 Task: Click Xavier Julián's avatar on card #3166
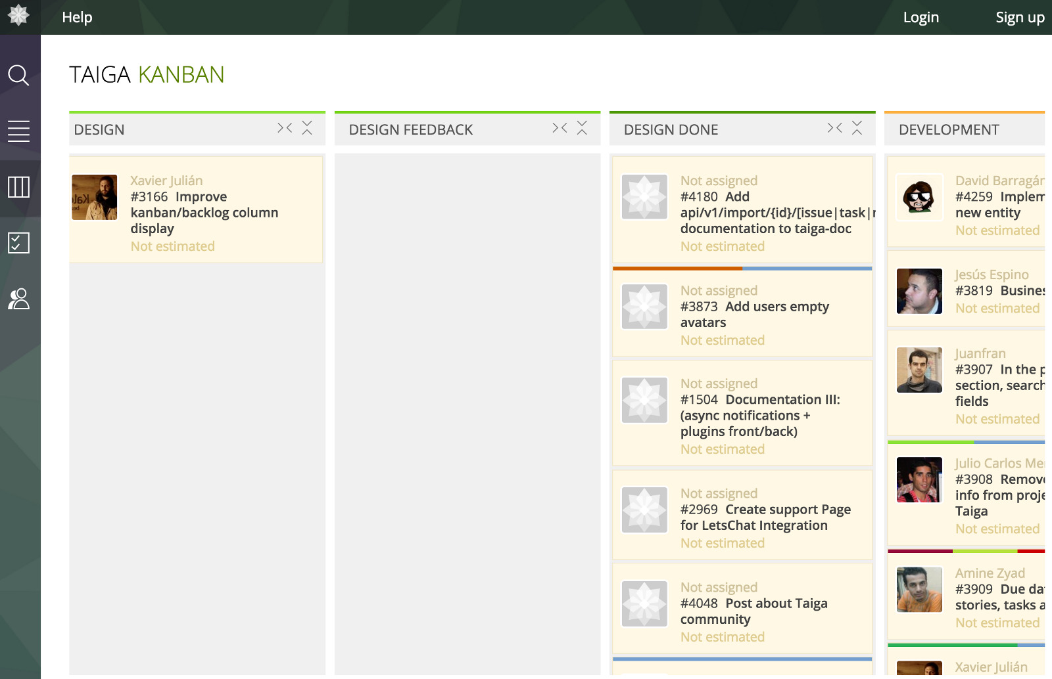[x=95, y=197]
